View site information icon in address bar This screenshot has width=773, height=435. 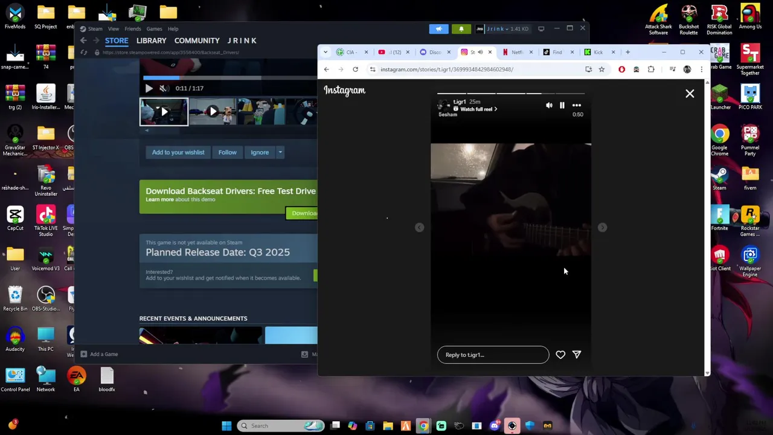[x=372, y=69]
